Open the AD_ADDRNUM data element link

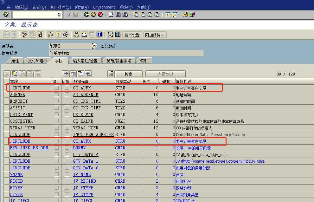pyautogui.click(x=86, y=94)
